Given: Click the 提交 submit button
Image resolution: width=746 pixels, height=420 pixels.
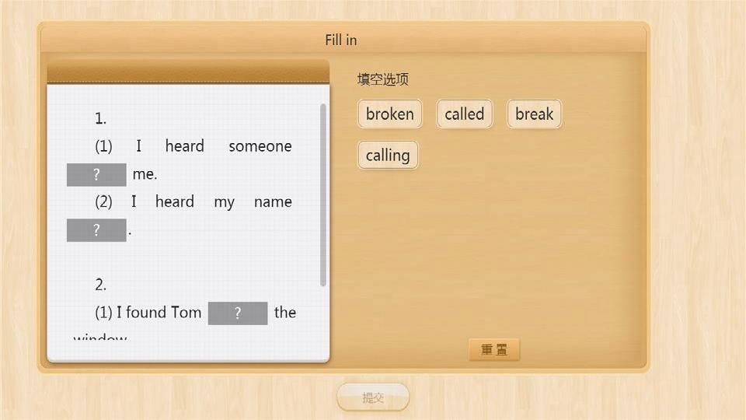Looking at the screenshot, I should (373, 397).
